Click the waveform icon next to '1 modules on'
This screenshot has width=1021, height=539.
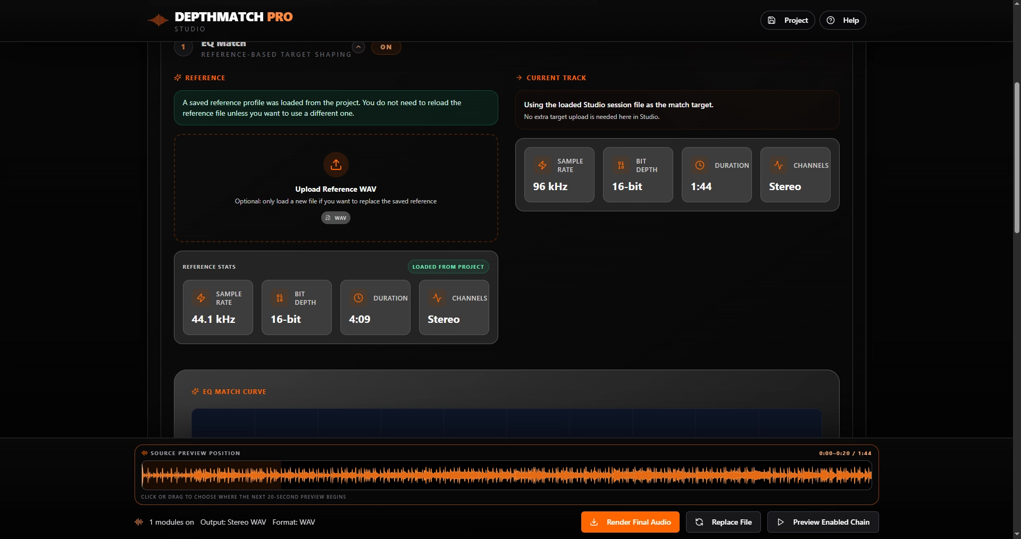click(139, 522)
